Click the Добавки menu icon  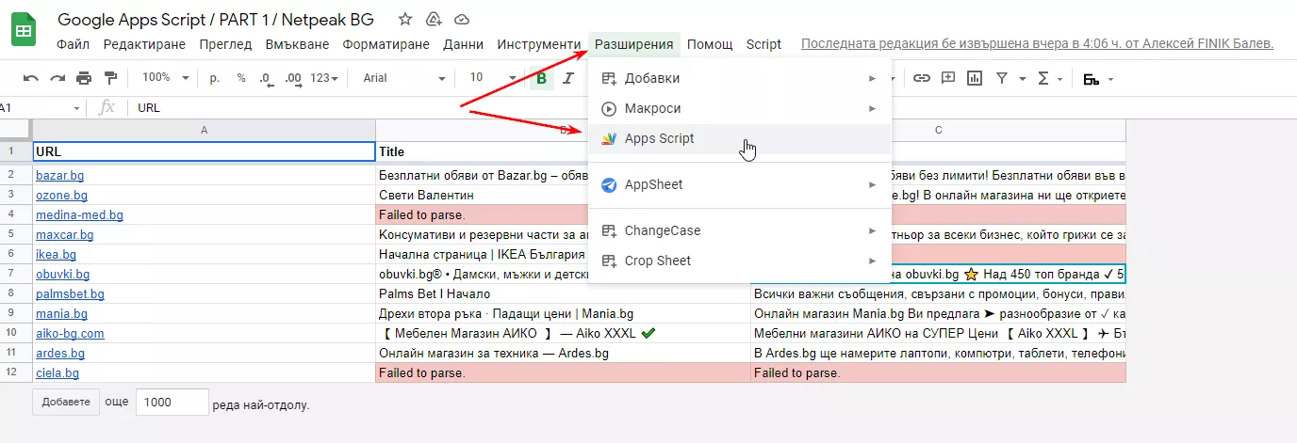coord(609,78)
